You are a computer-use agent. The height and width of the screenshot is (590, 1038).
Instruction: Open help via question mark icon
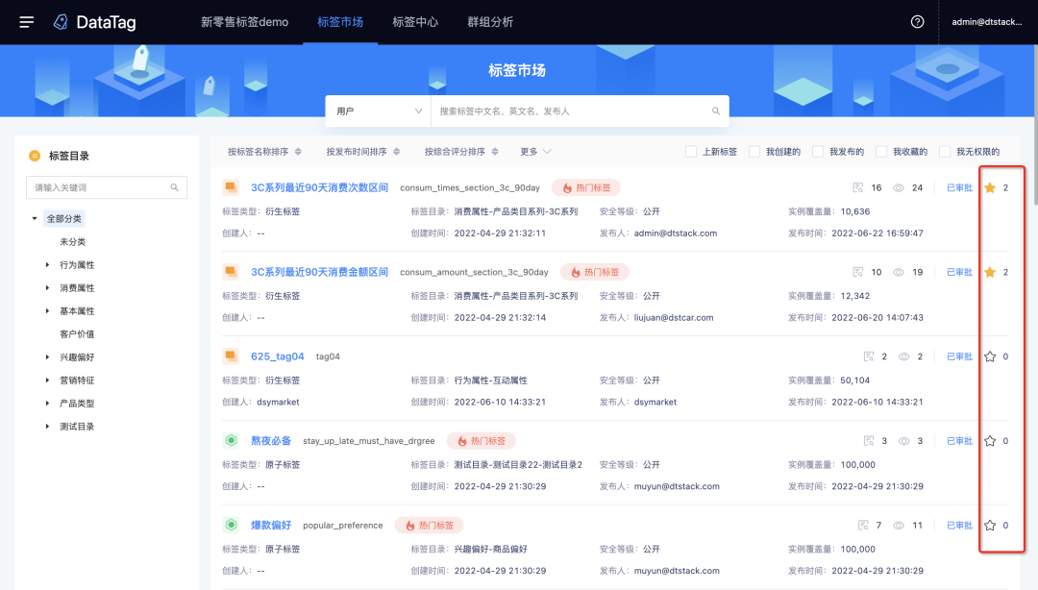coord(917,22)
